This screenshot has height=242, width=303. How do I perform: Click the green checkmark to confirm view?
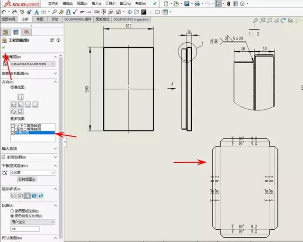pyautogui.click(x=3, y=47)
